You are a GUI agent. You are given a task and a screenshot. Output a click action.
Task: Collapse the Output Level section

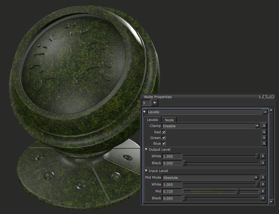146,149
